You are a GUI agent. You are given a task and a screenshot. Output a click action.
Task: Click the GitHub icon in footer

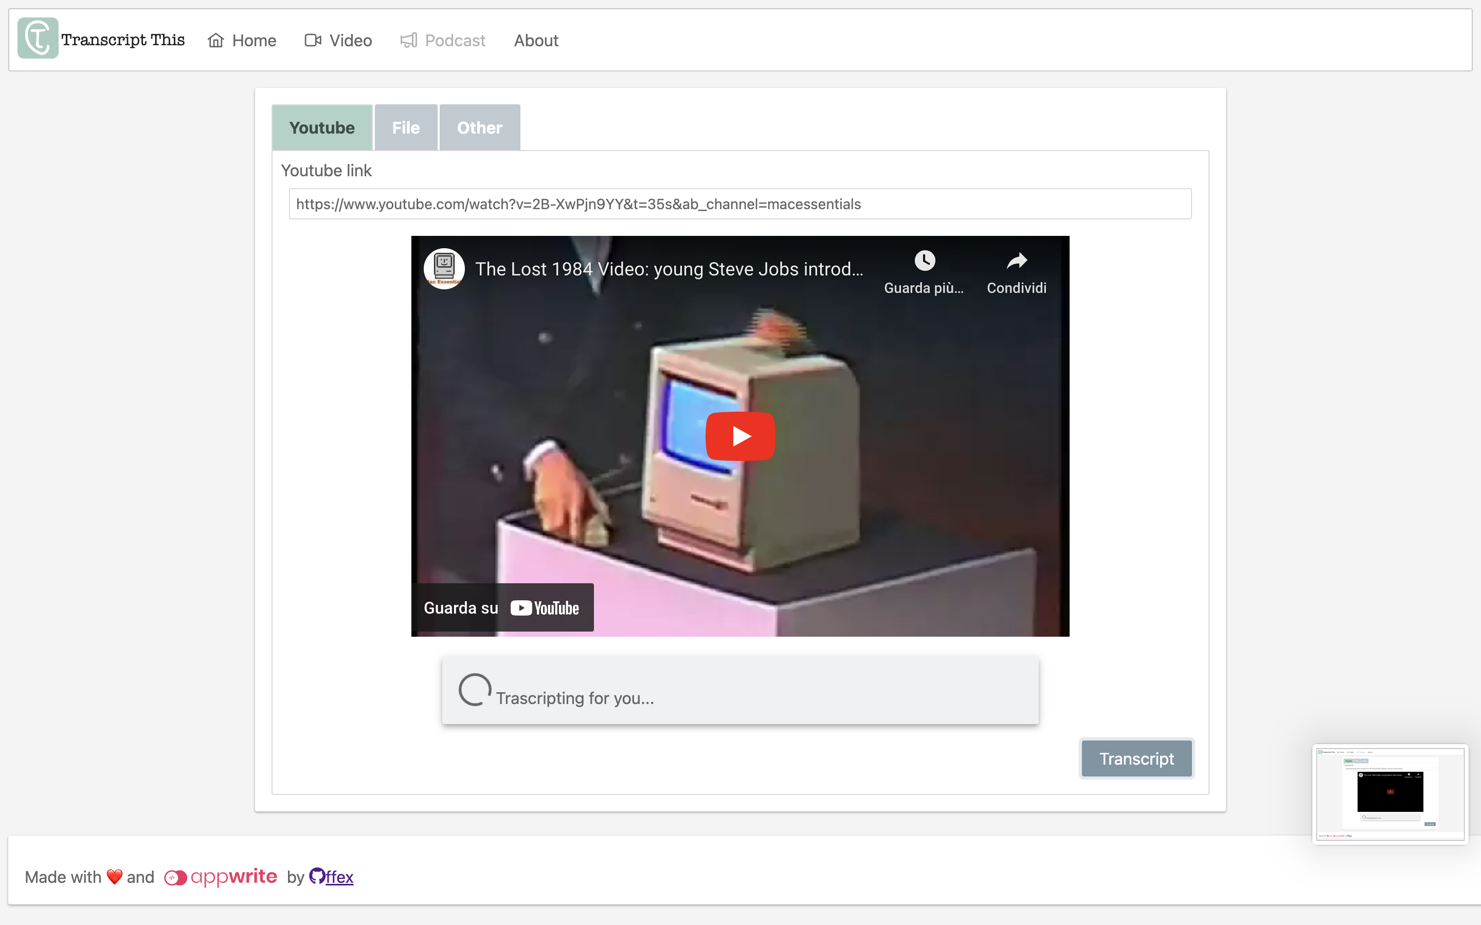click(x=316, y=876)
